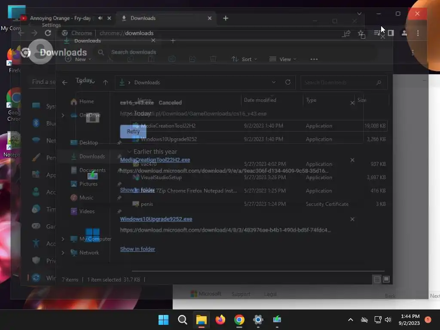Remove the cs16_v43.exe entry from the list

[x=352, y=103]
